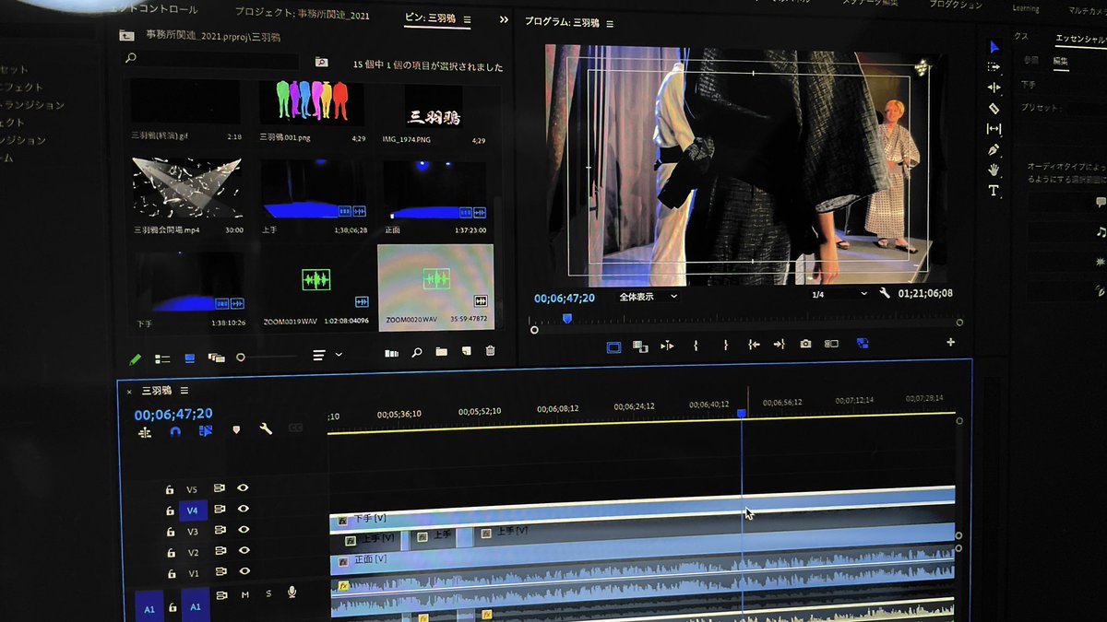Select the Hand tool
1107x622 pixels.
994,170
